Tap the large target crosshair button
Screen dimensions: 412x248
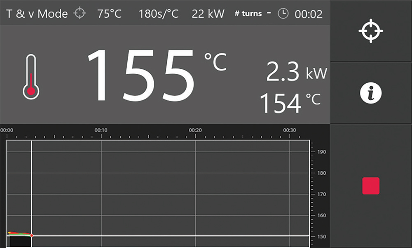pos(371,31)
